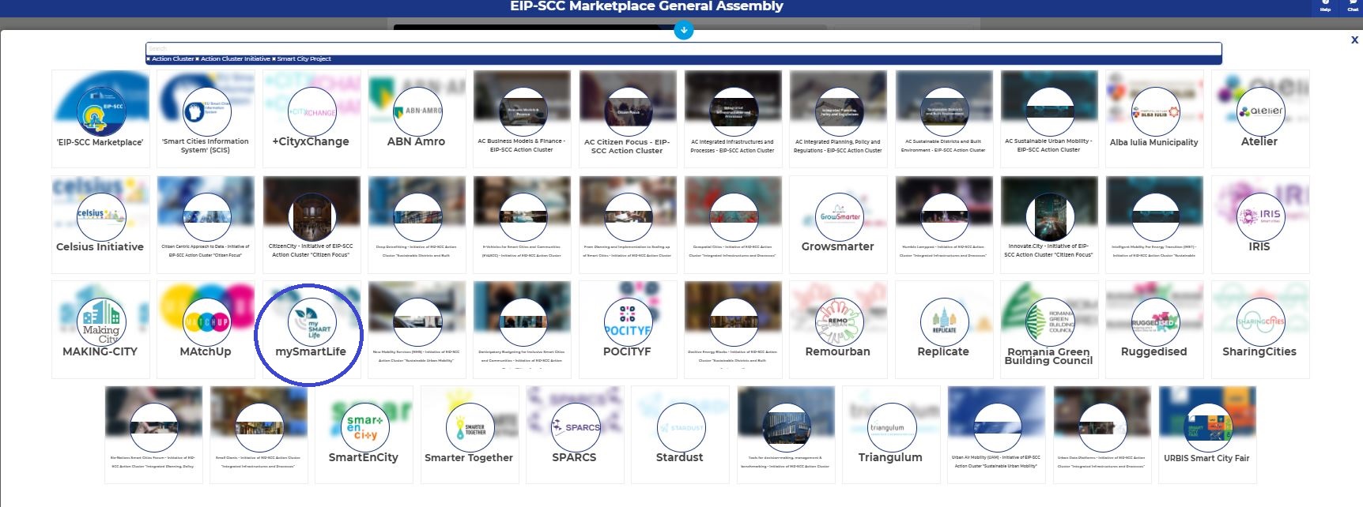The width and height of the screenshot is (1363, 507).
Task: Open the IRIS project card
Action: [1260, 224]
